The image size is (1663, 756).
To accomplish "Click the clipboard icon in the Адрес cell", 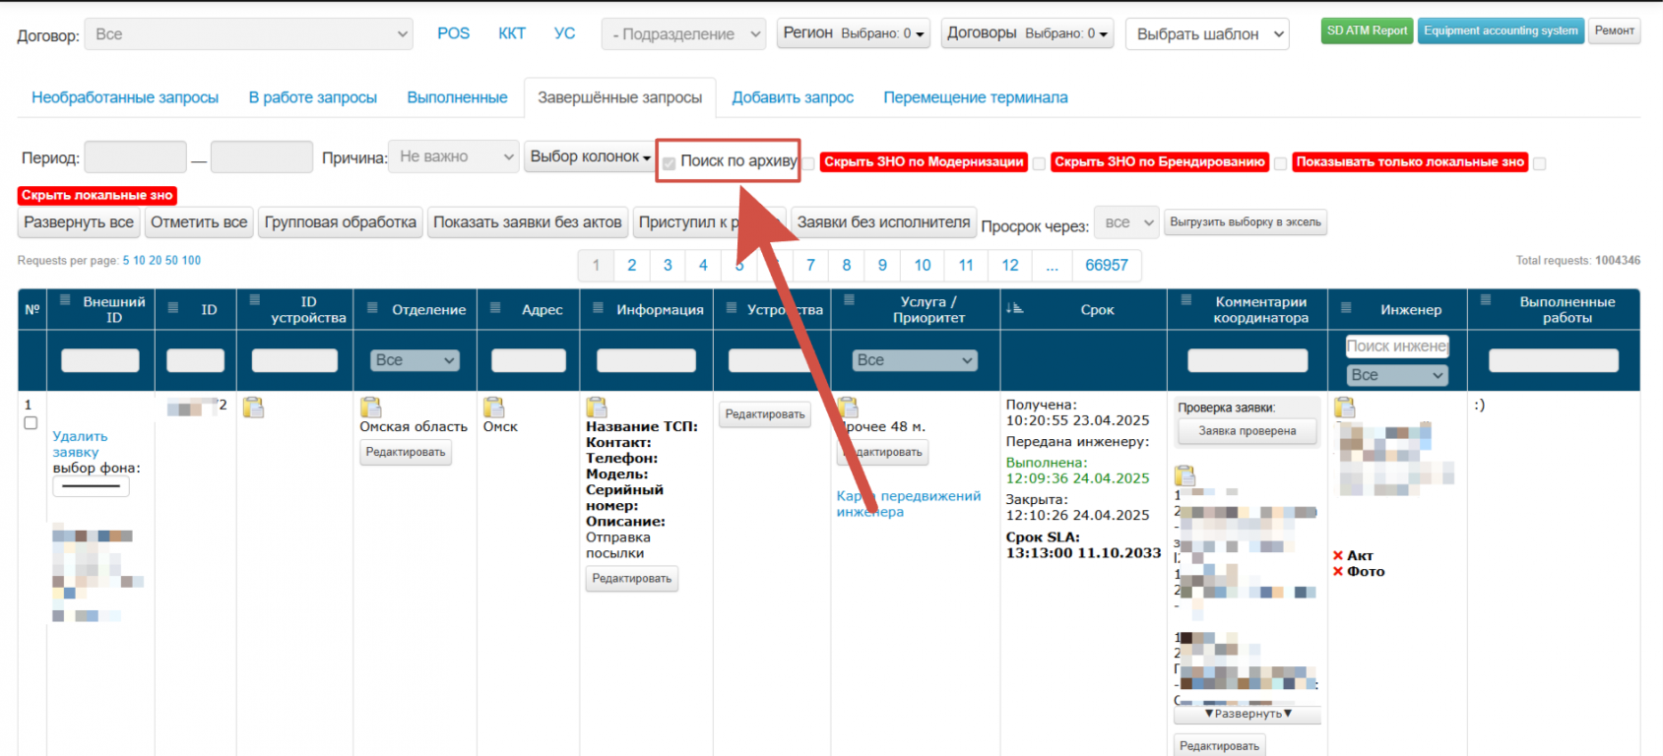I will point(493,407).
